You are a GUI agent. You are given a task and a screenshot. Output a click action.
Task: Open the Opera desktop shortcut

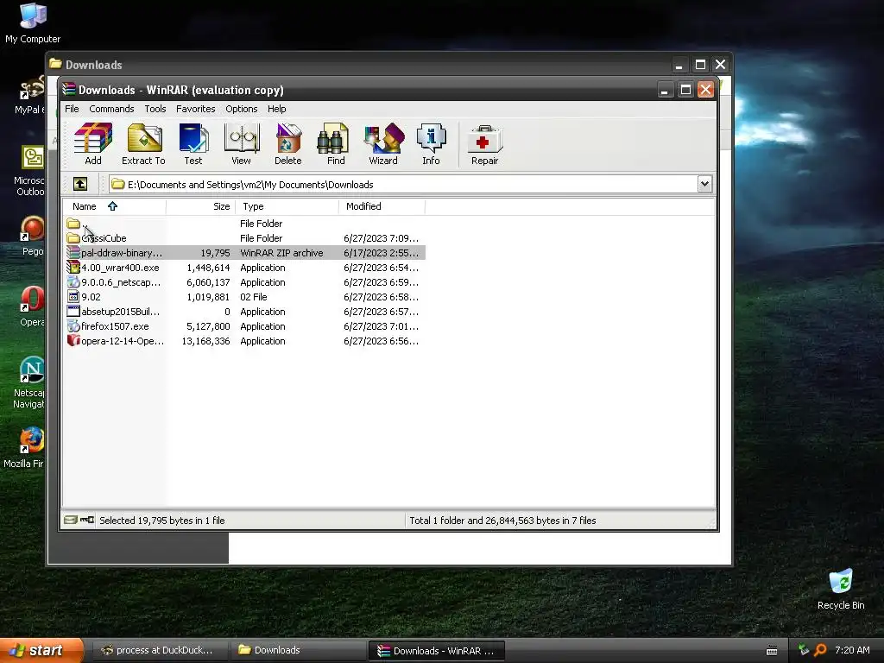[x=32, y=306]
